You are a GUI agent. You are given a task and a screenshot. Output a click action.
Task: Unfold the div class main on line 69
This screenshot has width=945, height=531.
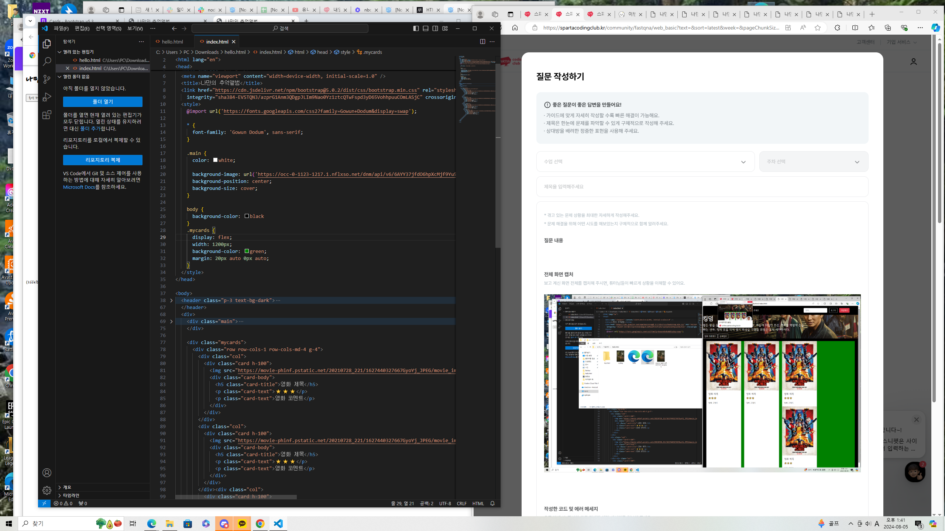click(x=171, y=322)
